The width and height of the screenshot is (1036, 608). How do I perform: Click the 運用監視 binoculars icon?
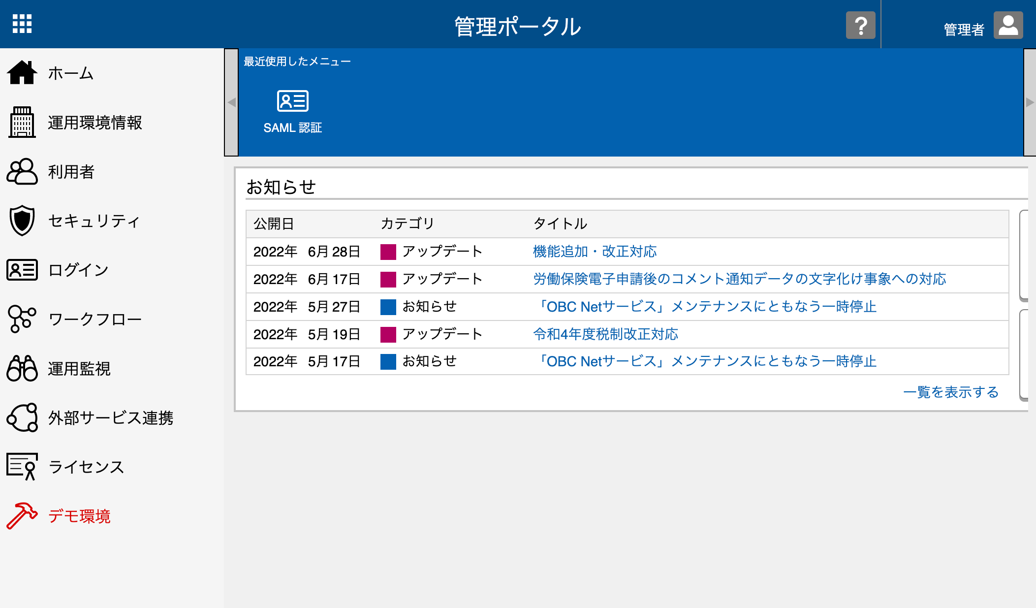click(x=22, y=368)
